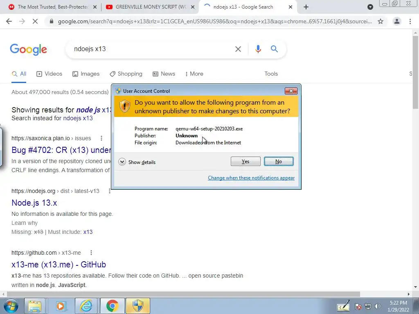Viewport: 419px width, 314px height.
Task: Open the Shopping results filter
Action: tap(126, 74)
